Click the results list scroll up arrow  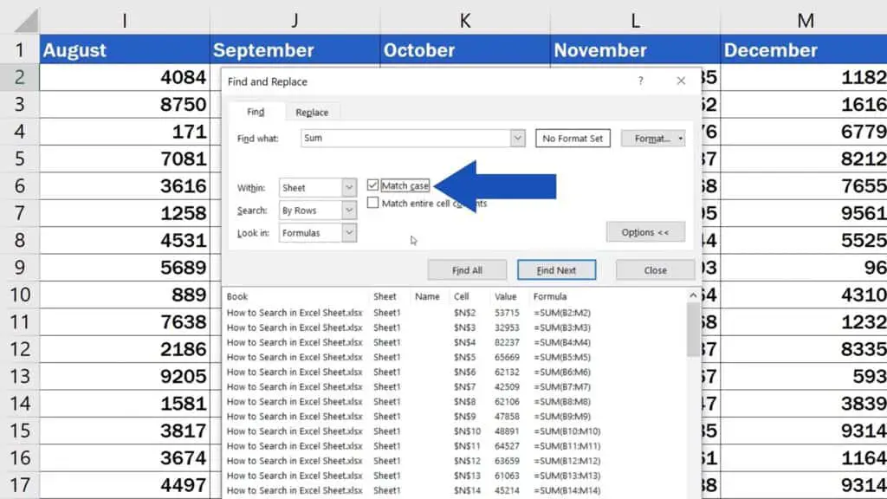[x=693, y=295]
